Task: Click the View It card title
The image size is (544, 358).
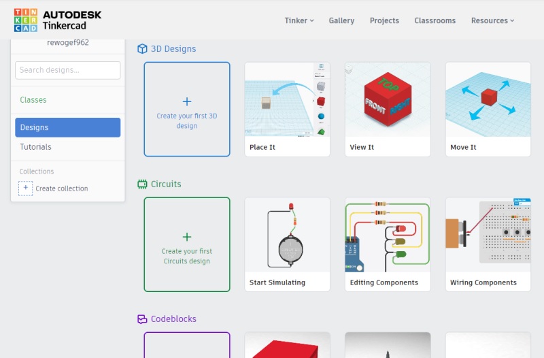Action: [362, 147]
